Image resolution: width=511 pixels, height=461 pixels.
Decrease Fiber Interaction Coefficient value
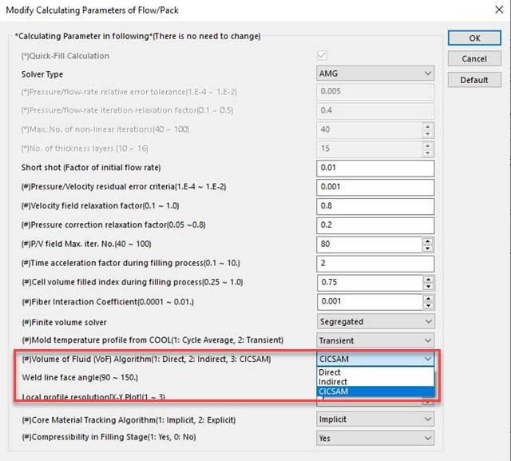tap(428, 306)
